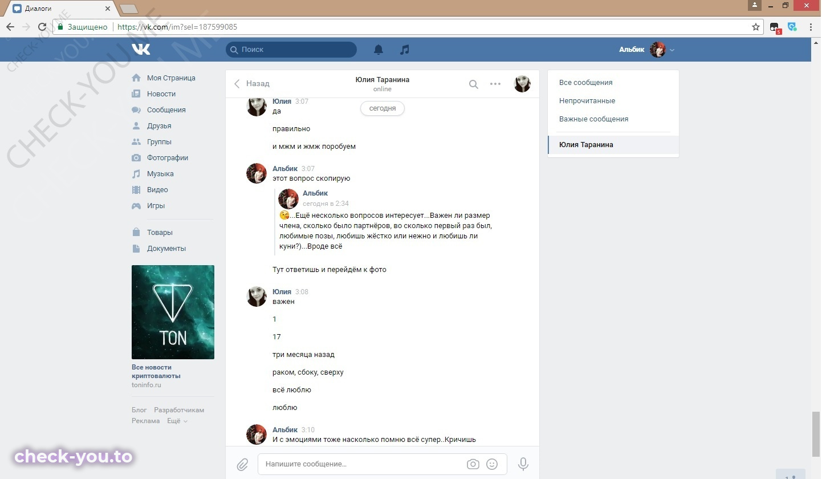The image size is (822, 479).
Task: Click Альбик's name on the 3:10 message
Action: pos(285,430)
